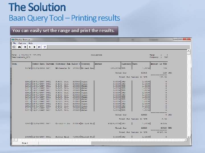205x153 pixels.
Task: Go to the next page
Action: 34,47
